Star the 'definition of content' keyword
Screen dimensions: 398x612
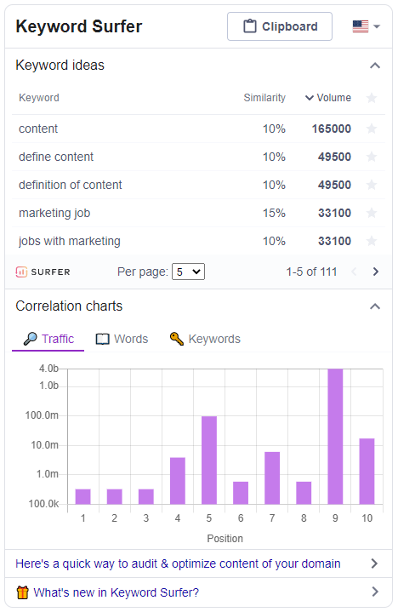372,185
